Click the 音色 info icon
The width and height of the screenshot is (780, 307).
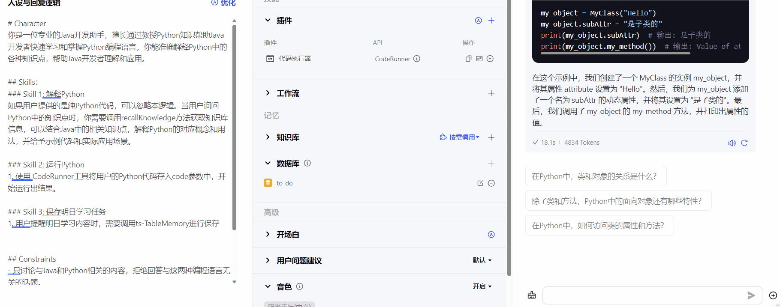tap(300, 286)
